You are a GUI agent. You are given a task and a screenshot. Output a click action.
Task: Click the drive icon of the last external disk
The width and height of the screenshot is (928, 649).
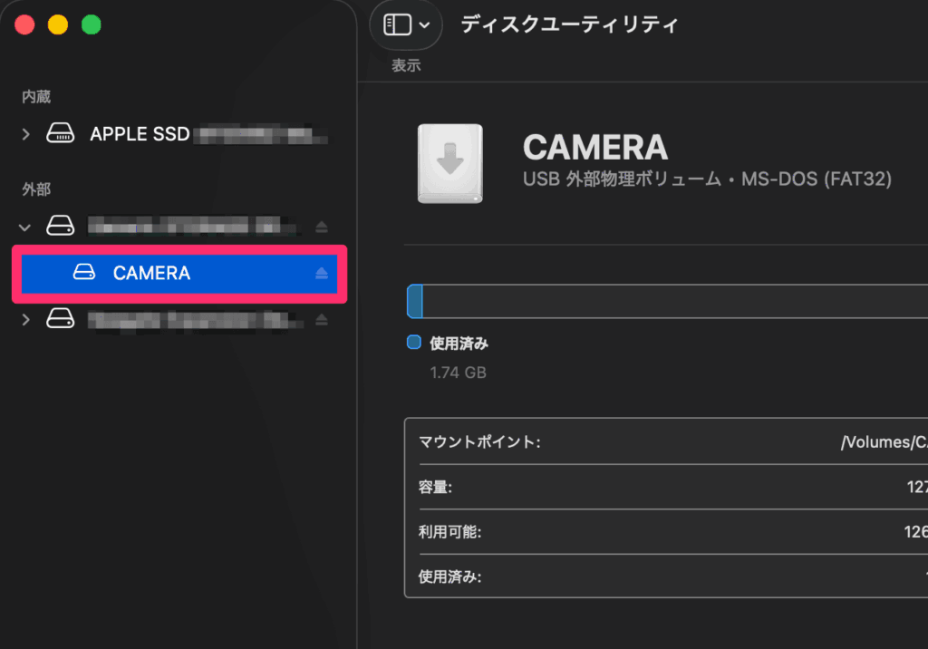click(x=60, y=319)
